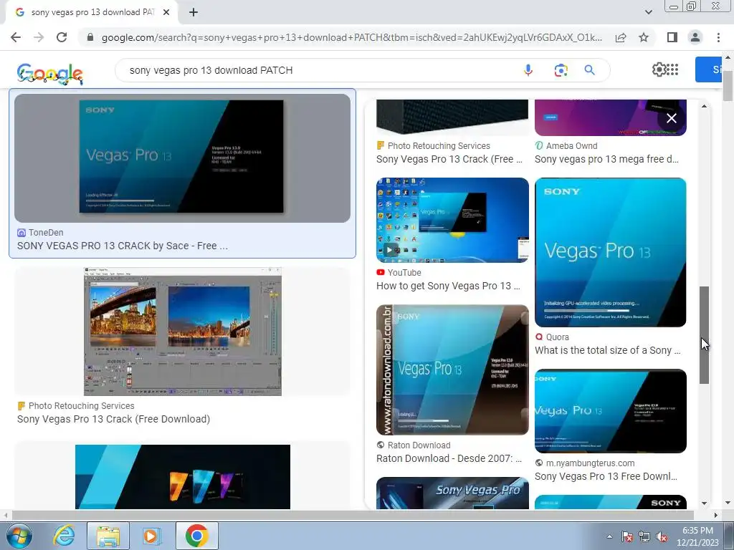Submit search with magnifier icon
This screenshot has height=550, width=734.
pos(589,70)
